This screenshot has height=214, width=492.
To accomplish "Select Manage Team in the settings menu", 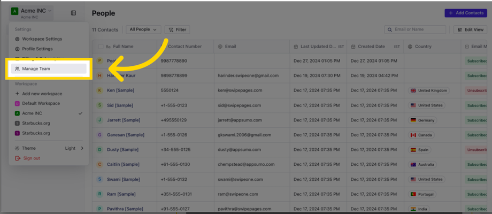I will click(x=49, y=68).
